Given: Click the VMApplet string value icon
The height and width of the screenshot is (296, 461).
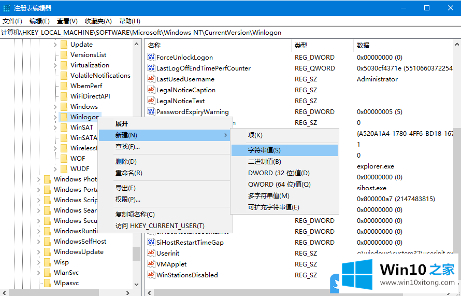Looking at the screenshot, I should coord(152,264).
